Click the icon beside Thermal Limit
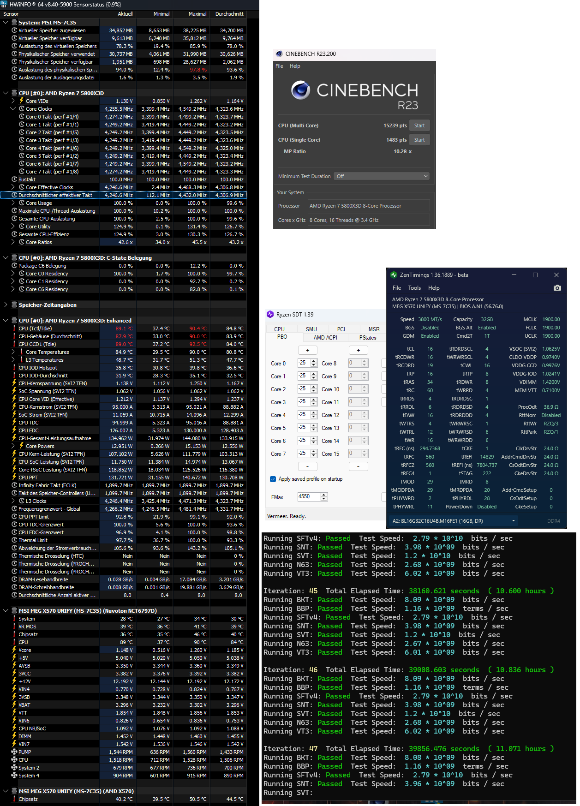Screen dimensions: 580x806 point(14,540)
